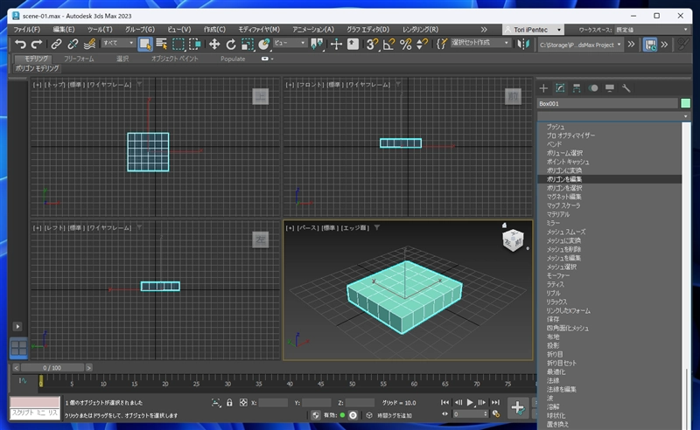Open the selection filter すべて dropdown

118,43
